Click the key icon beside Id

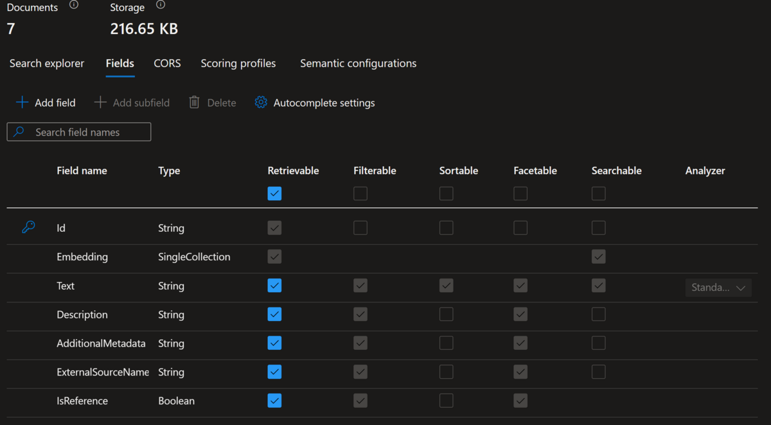(x=28, y=227)
